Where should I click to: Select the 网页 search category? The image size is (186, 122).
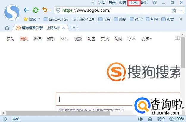click(24, 39)
